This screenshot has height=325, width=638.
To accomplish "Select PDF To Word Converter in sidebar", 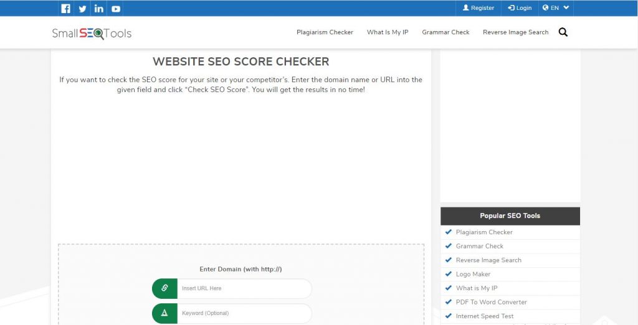I will coord(491,302).
